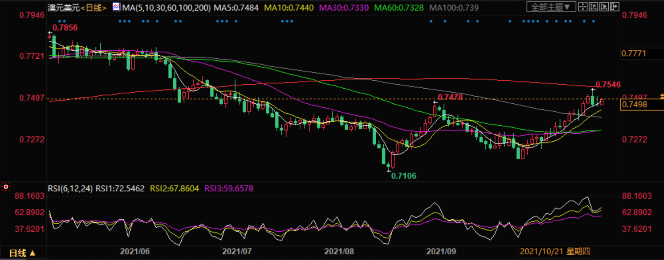Click the RSI(6,12,24) parameters label

pyautogui.click(x=71, y=188)
